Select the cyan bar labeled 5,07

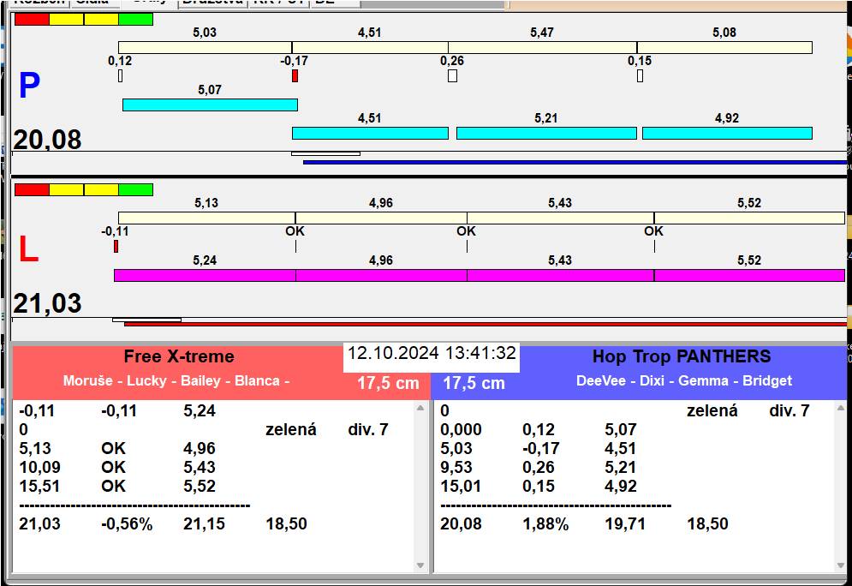(x=210, y=105)
